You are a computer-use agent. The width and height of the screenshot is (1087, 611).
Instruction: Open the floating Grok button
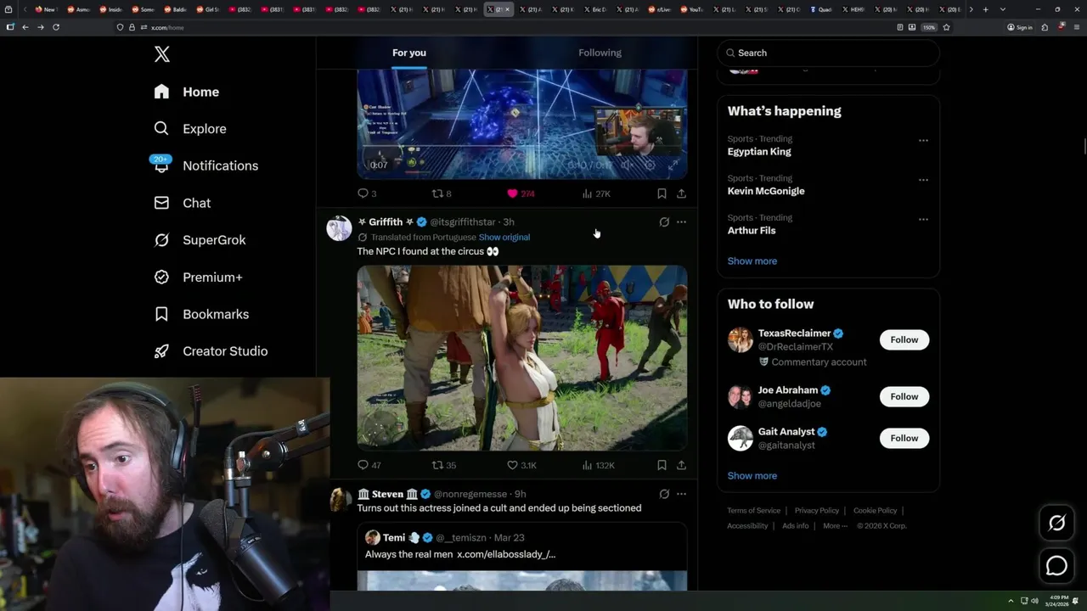point(1056,524)
